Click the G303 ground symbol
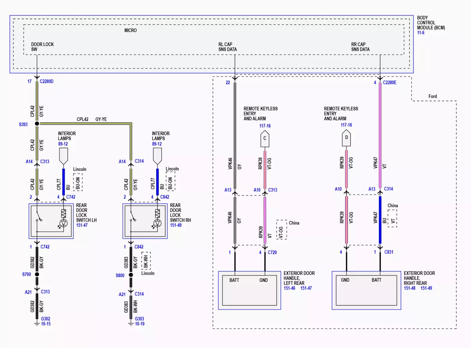 point(131,323)
